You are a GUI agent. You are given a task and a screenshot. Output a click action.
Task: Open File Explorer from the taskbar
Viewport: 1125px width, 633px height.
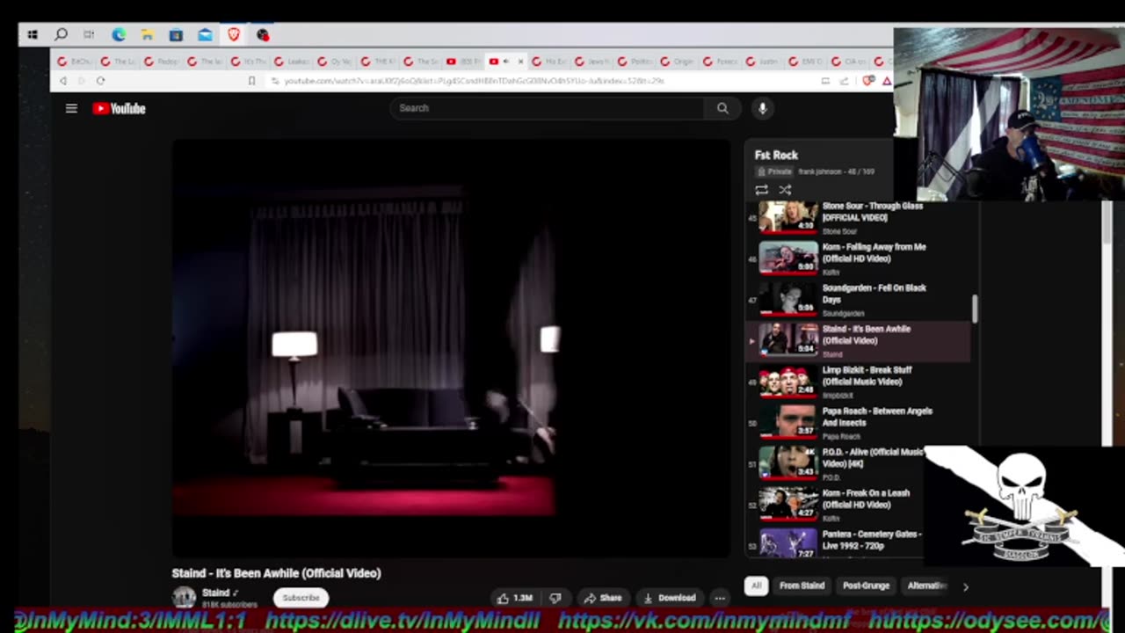148,35
